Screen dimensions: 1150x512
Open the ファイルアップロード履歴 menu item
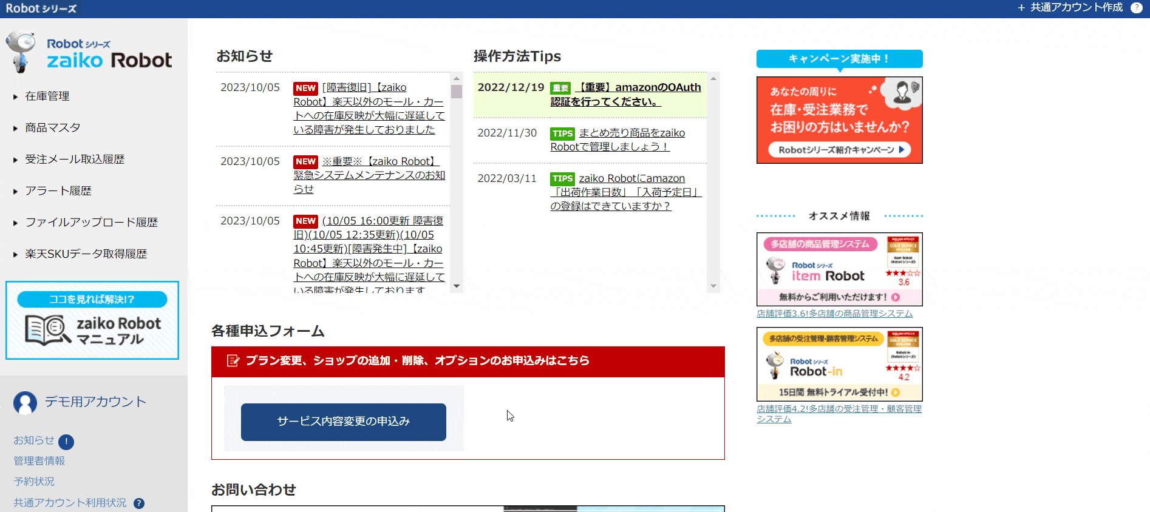pos(91,223)
